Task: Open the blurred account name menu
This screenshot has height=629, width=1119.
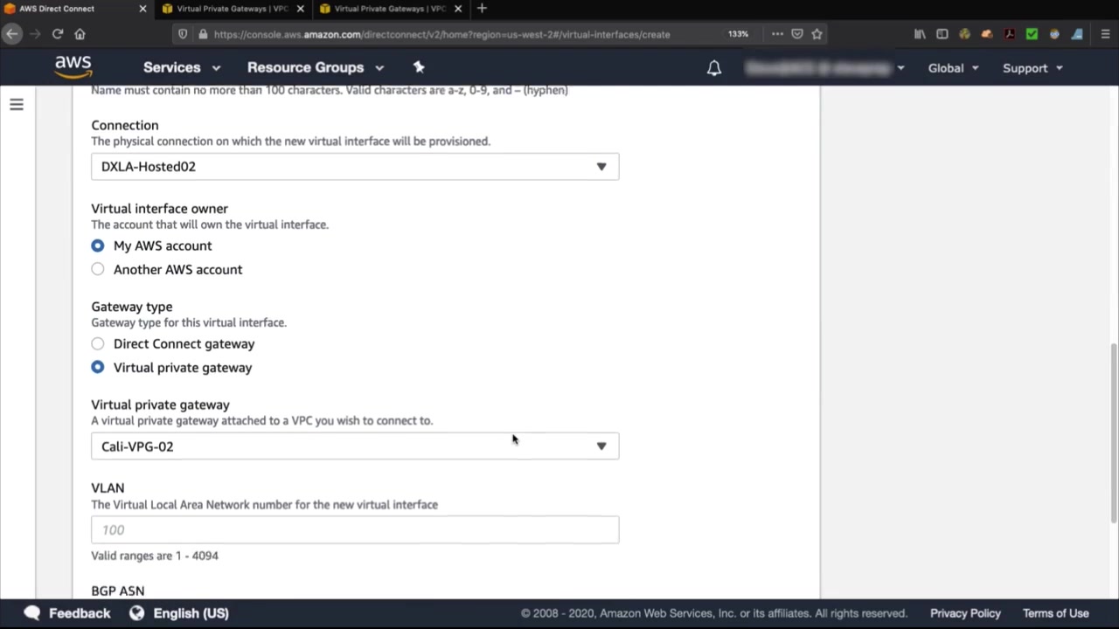Action: [x=824, y=68]
